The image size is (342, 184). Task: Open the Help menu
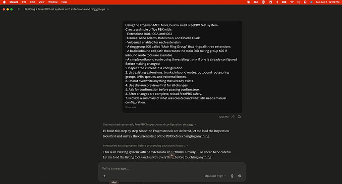click(64, 2)
